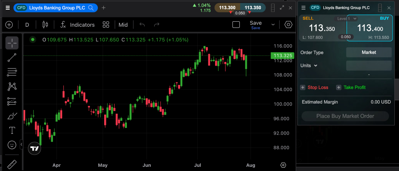399x171 pixels.
Task: Switch the Mid price type
Action: (x=123, y=25)
